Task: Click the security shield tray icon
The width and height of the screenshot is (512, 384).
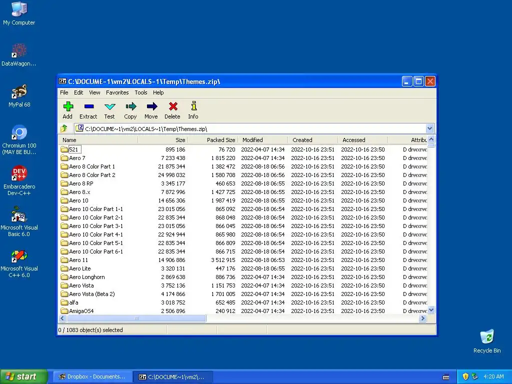Action: pos(465,376)
